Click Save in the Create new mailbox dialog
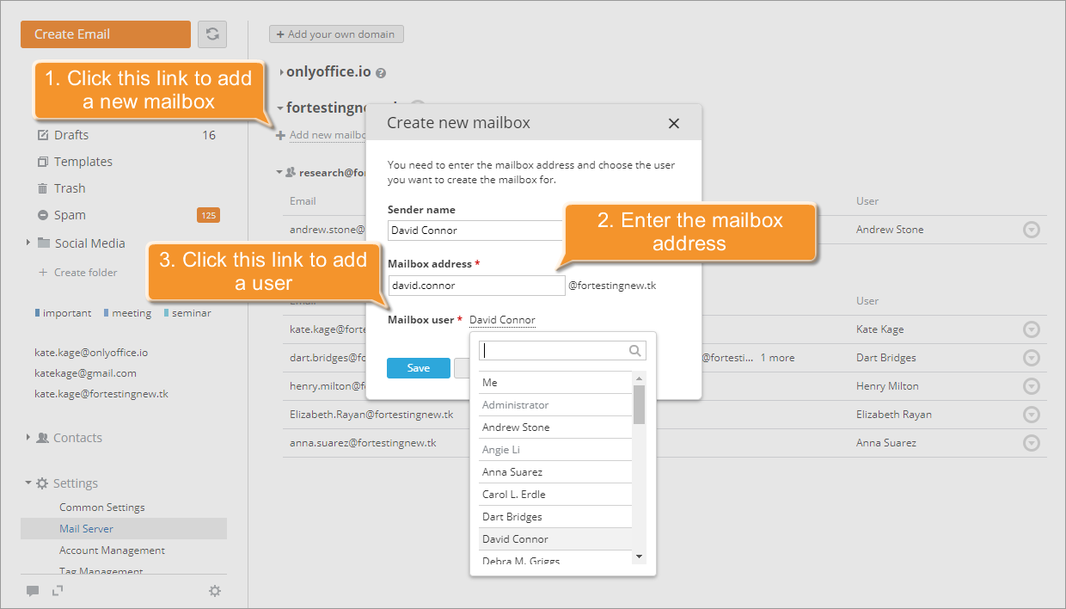 click(x=418, y=367)
